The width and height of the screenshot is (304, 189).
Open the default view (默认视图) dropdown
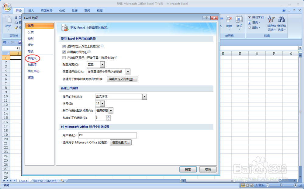tap(111, 111)
